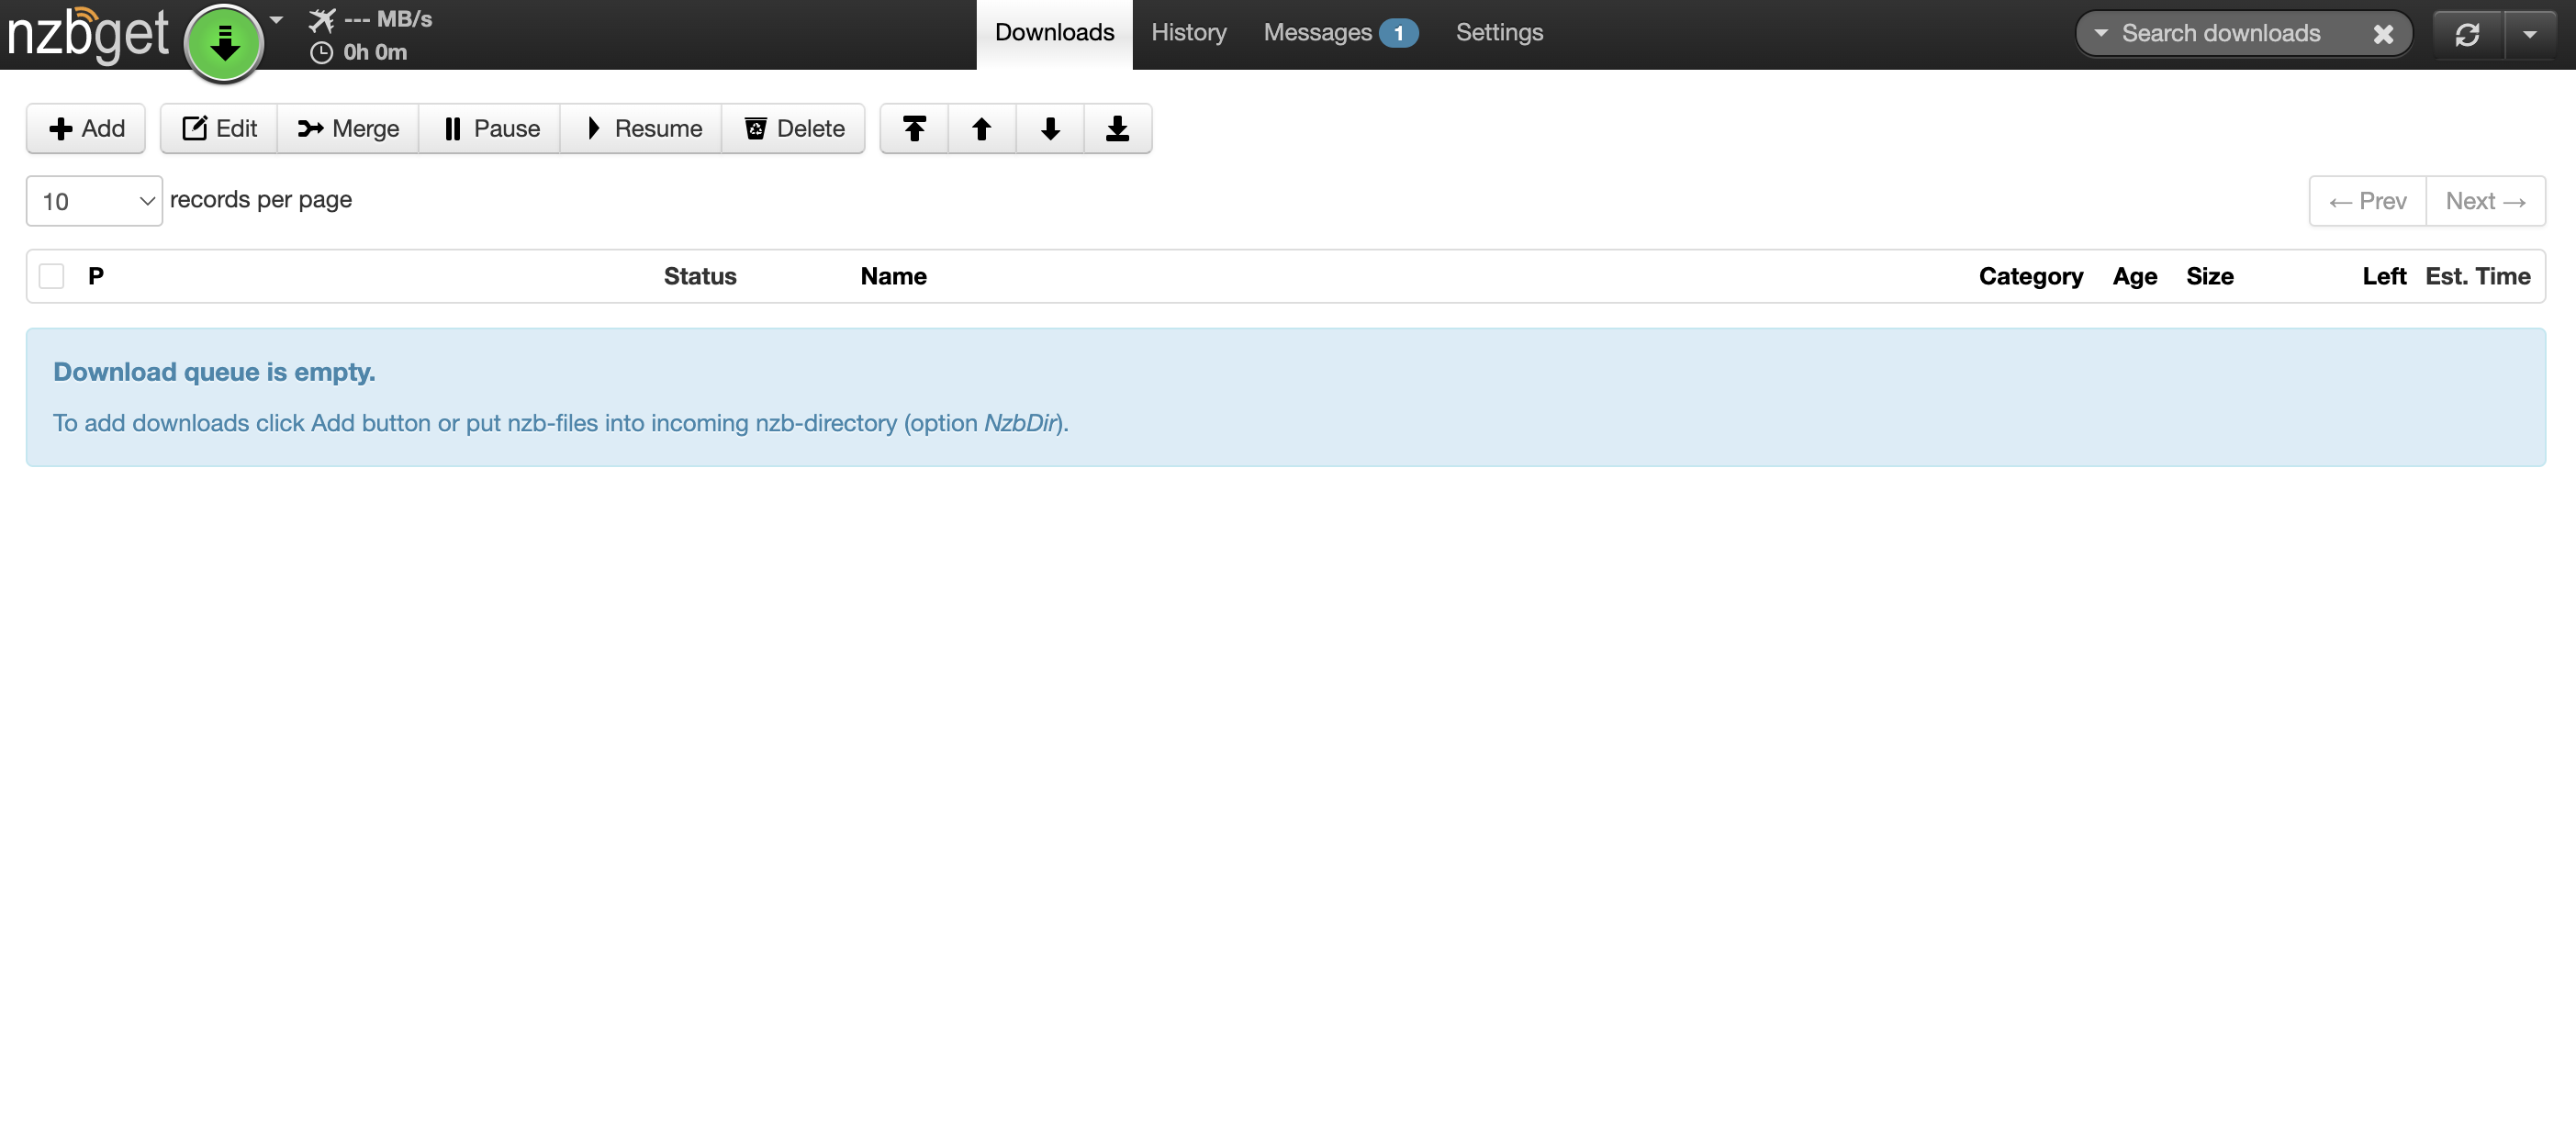Move selection to top of queue
Viewport: 2576px width, 1136px height.
click(x=913, y=128)
